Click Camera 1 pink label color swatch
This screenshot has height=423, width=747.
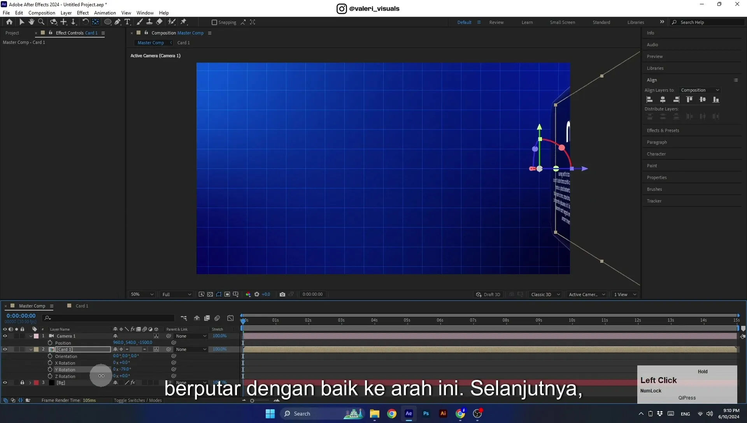tap(36, 336)
